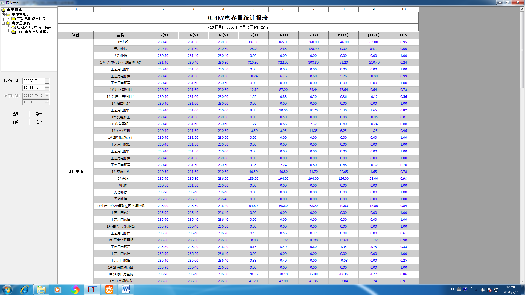Viewport: 525px width, 295px height.
Task: Toggle the Action Center flag icon
Action: click(489, 290)
